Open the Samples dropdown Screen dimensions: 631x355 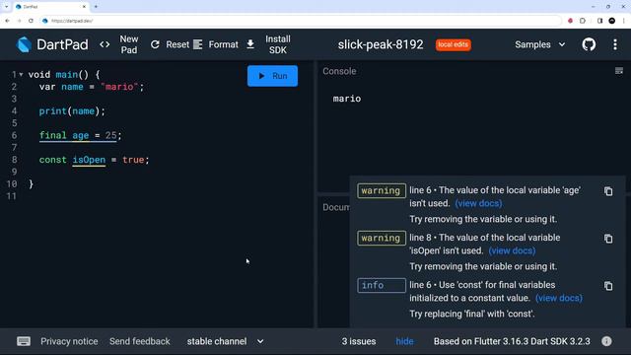[x=540, y=44]
